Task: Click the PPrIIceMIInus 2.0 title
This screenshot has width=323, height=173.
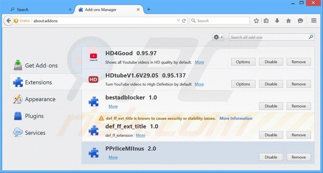Action: coord(130,149)
